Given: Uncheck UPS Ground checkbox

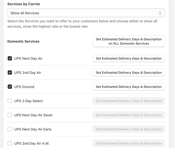Looking at the screenshot, I should click(10, 87).
